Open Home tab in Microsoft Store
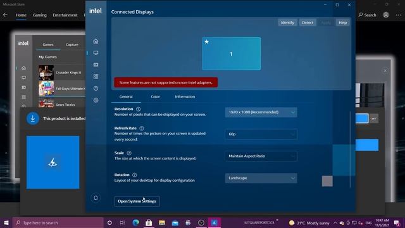405x228 pixels. [x=21, y=15]
